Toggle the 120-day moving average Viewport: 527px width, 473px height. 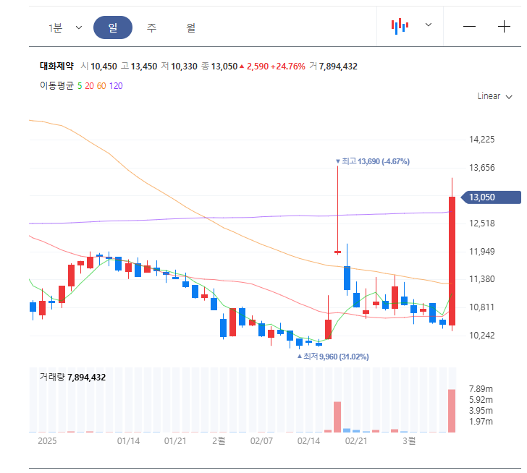click(116, 86)
